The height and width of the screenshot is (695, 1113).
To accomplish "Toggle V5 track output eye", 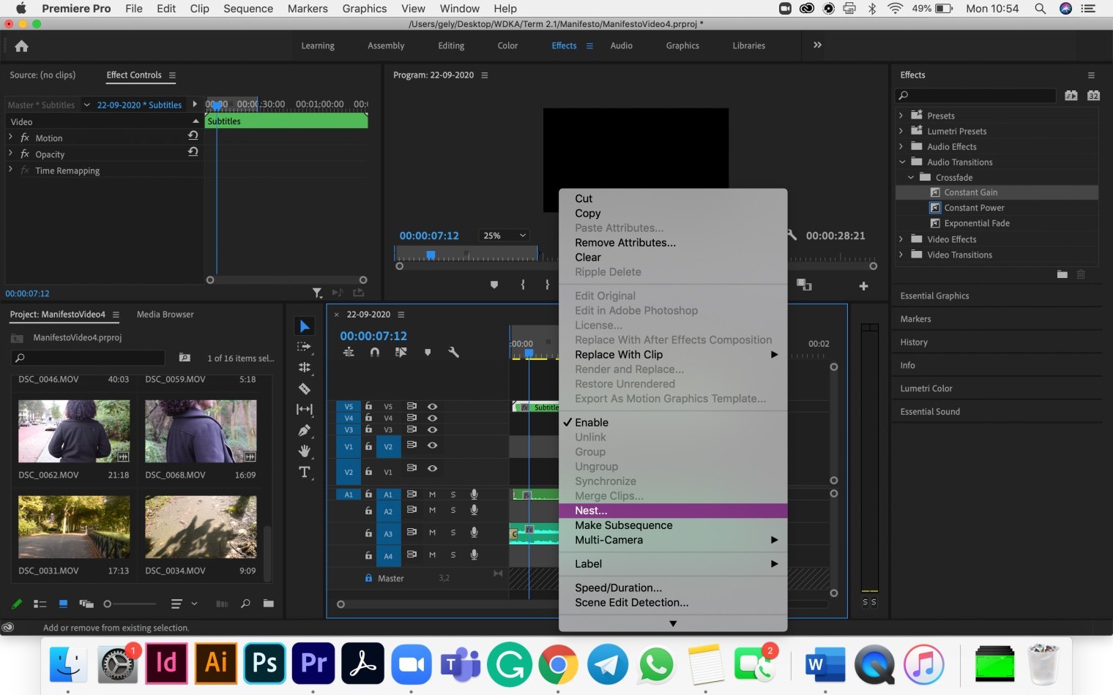I will point(432,406).
